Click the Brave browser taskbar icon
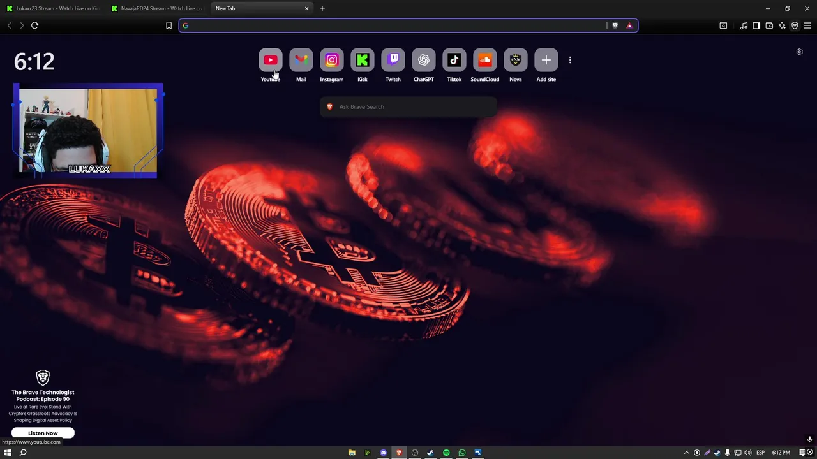The image size is (817, 459). click(399, 453)
